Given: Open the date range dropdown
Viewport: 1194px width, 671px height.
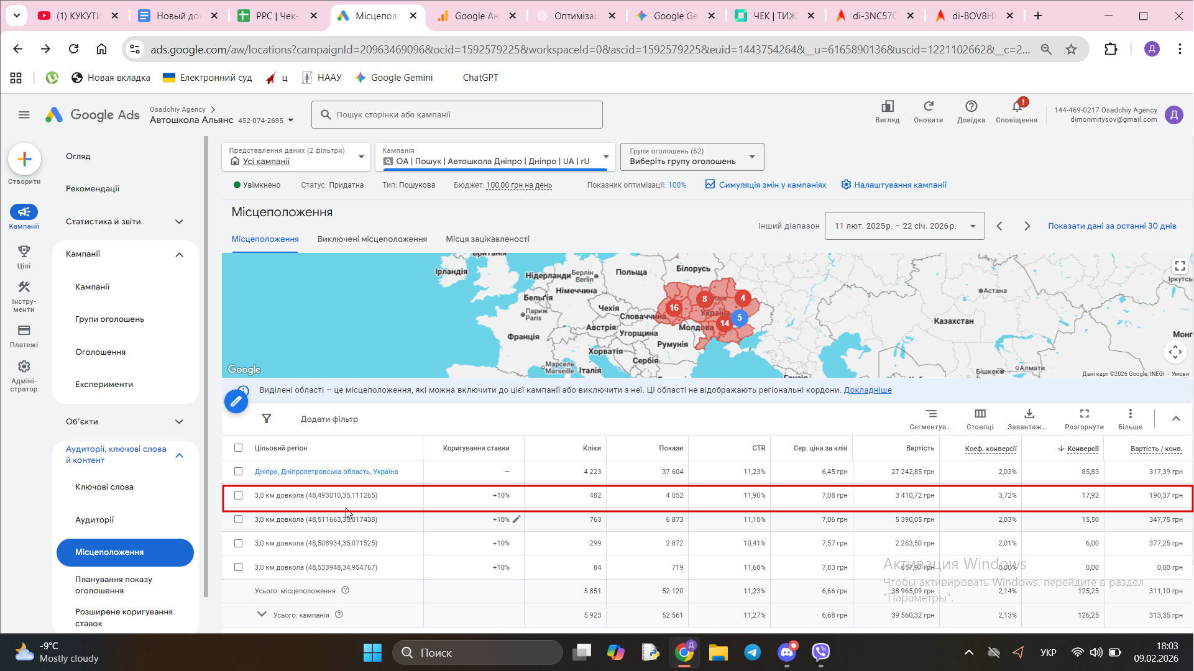Looking at the screenshot, I should [x=904, y=226].
